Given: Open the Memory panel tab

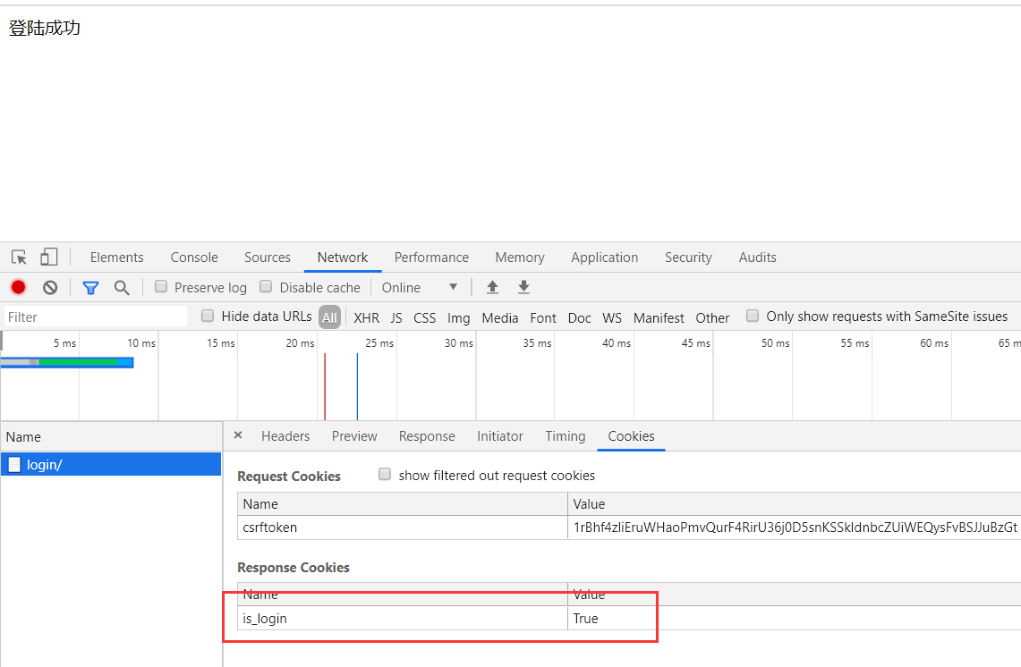Looking at the screenshot, I should click(520, 257).
